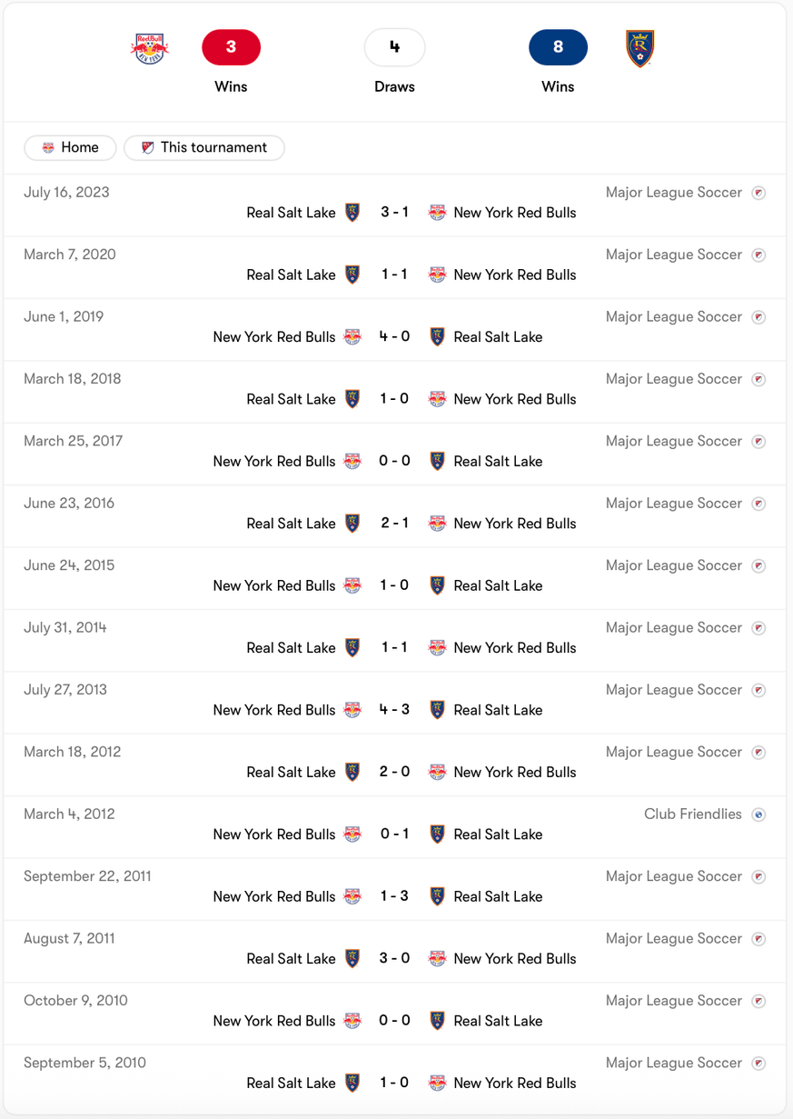Click the MLS icon on September 5, 2010 row
The image size is (793, 1119).
pos(758,1063)
